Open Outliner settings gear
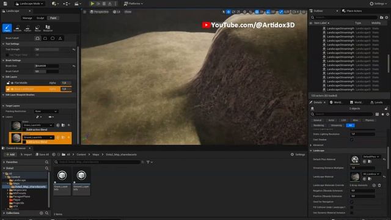Image resolution: width=391 pixels, height=220 pixels. [387, 17]
